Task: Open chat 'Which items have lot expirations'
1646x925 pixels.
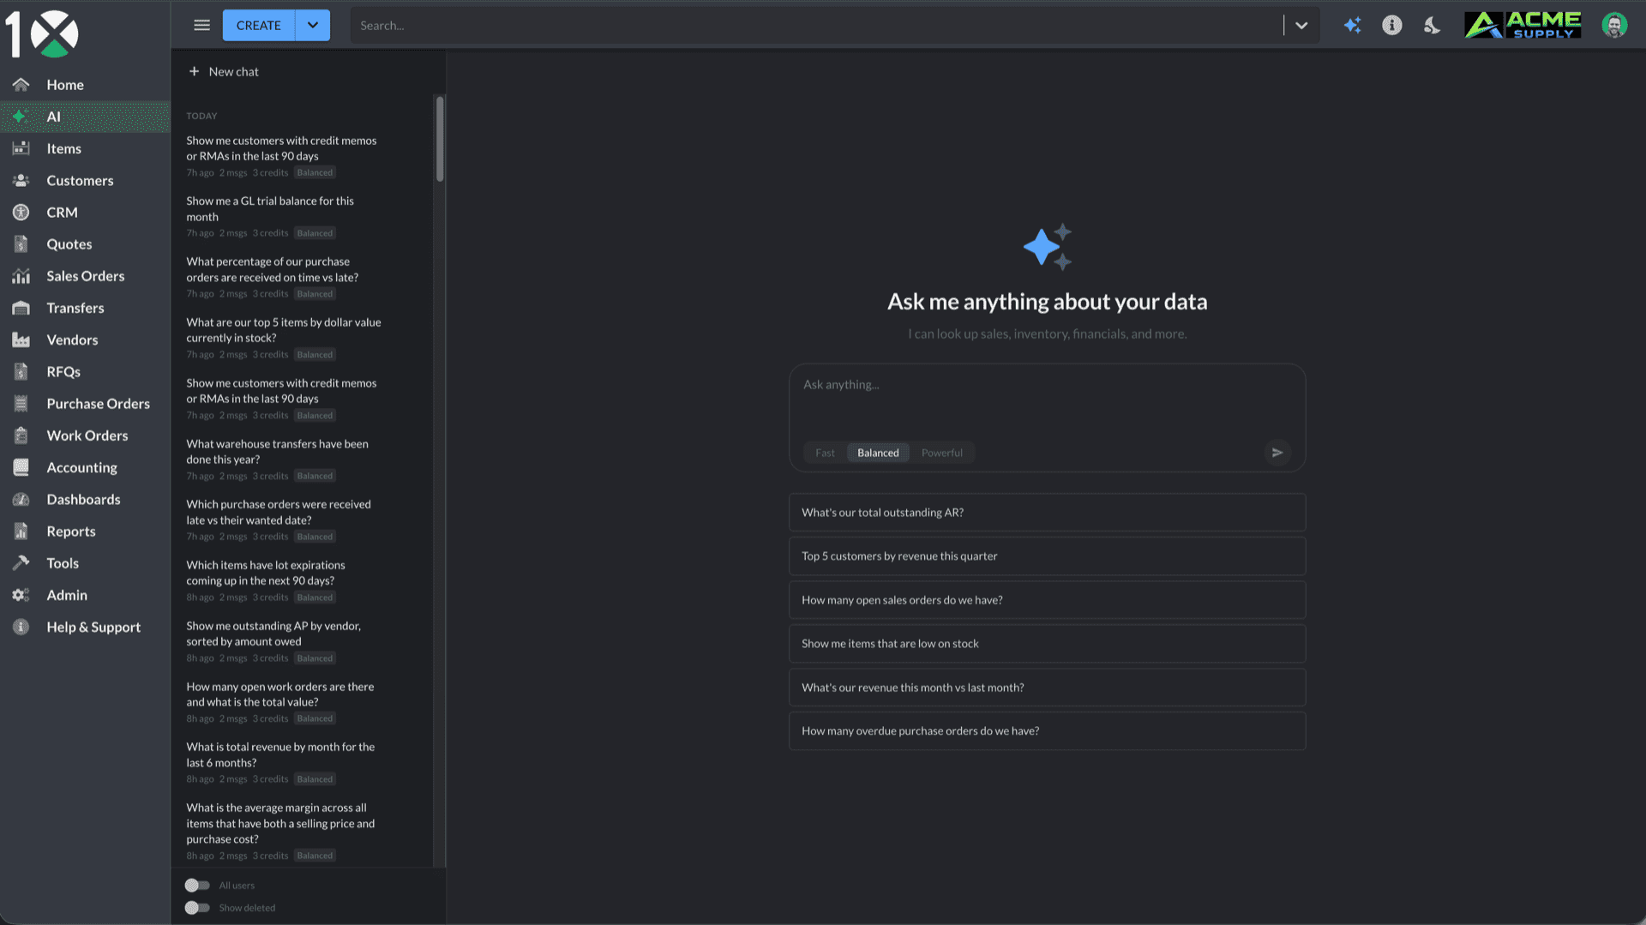Action: coord(303,580)
